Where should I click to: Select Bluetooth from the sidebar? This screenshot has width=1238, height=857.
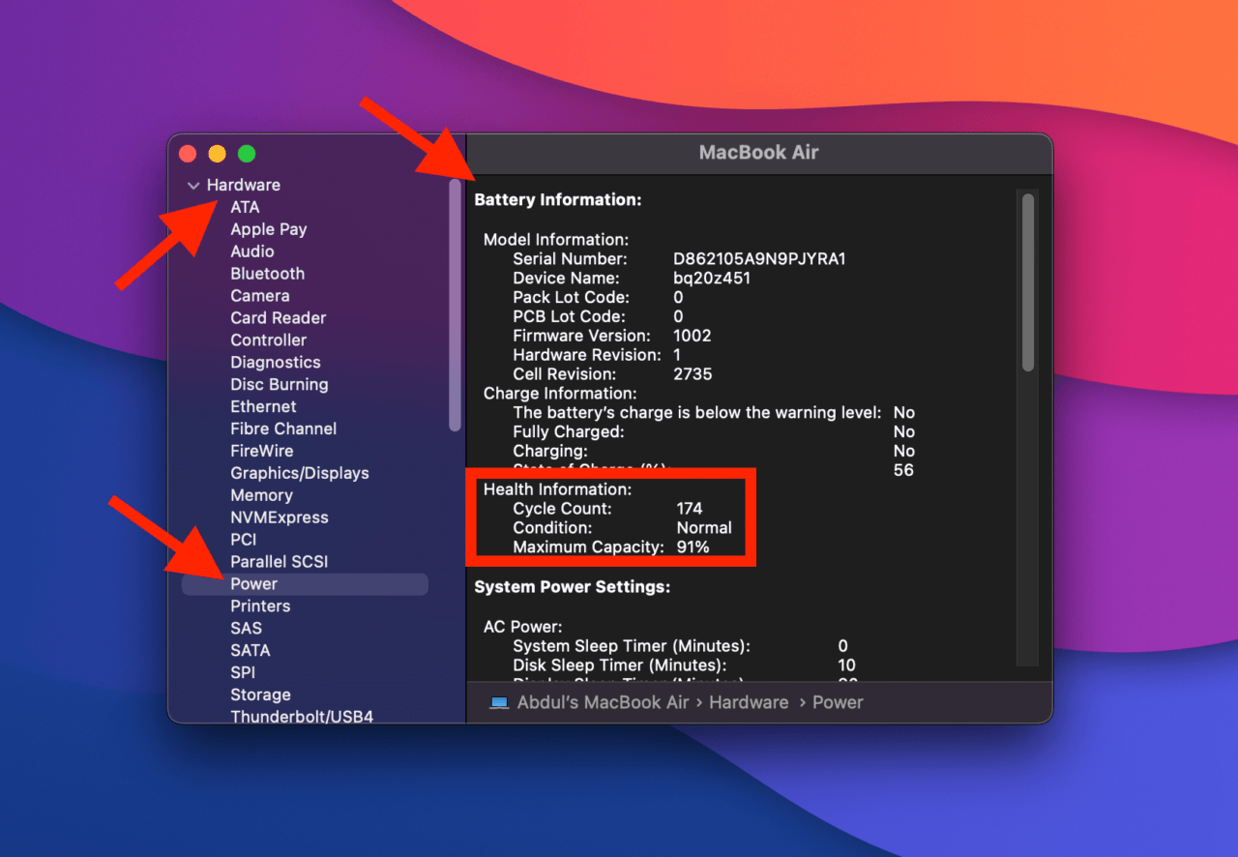click(x=267, y=273)
